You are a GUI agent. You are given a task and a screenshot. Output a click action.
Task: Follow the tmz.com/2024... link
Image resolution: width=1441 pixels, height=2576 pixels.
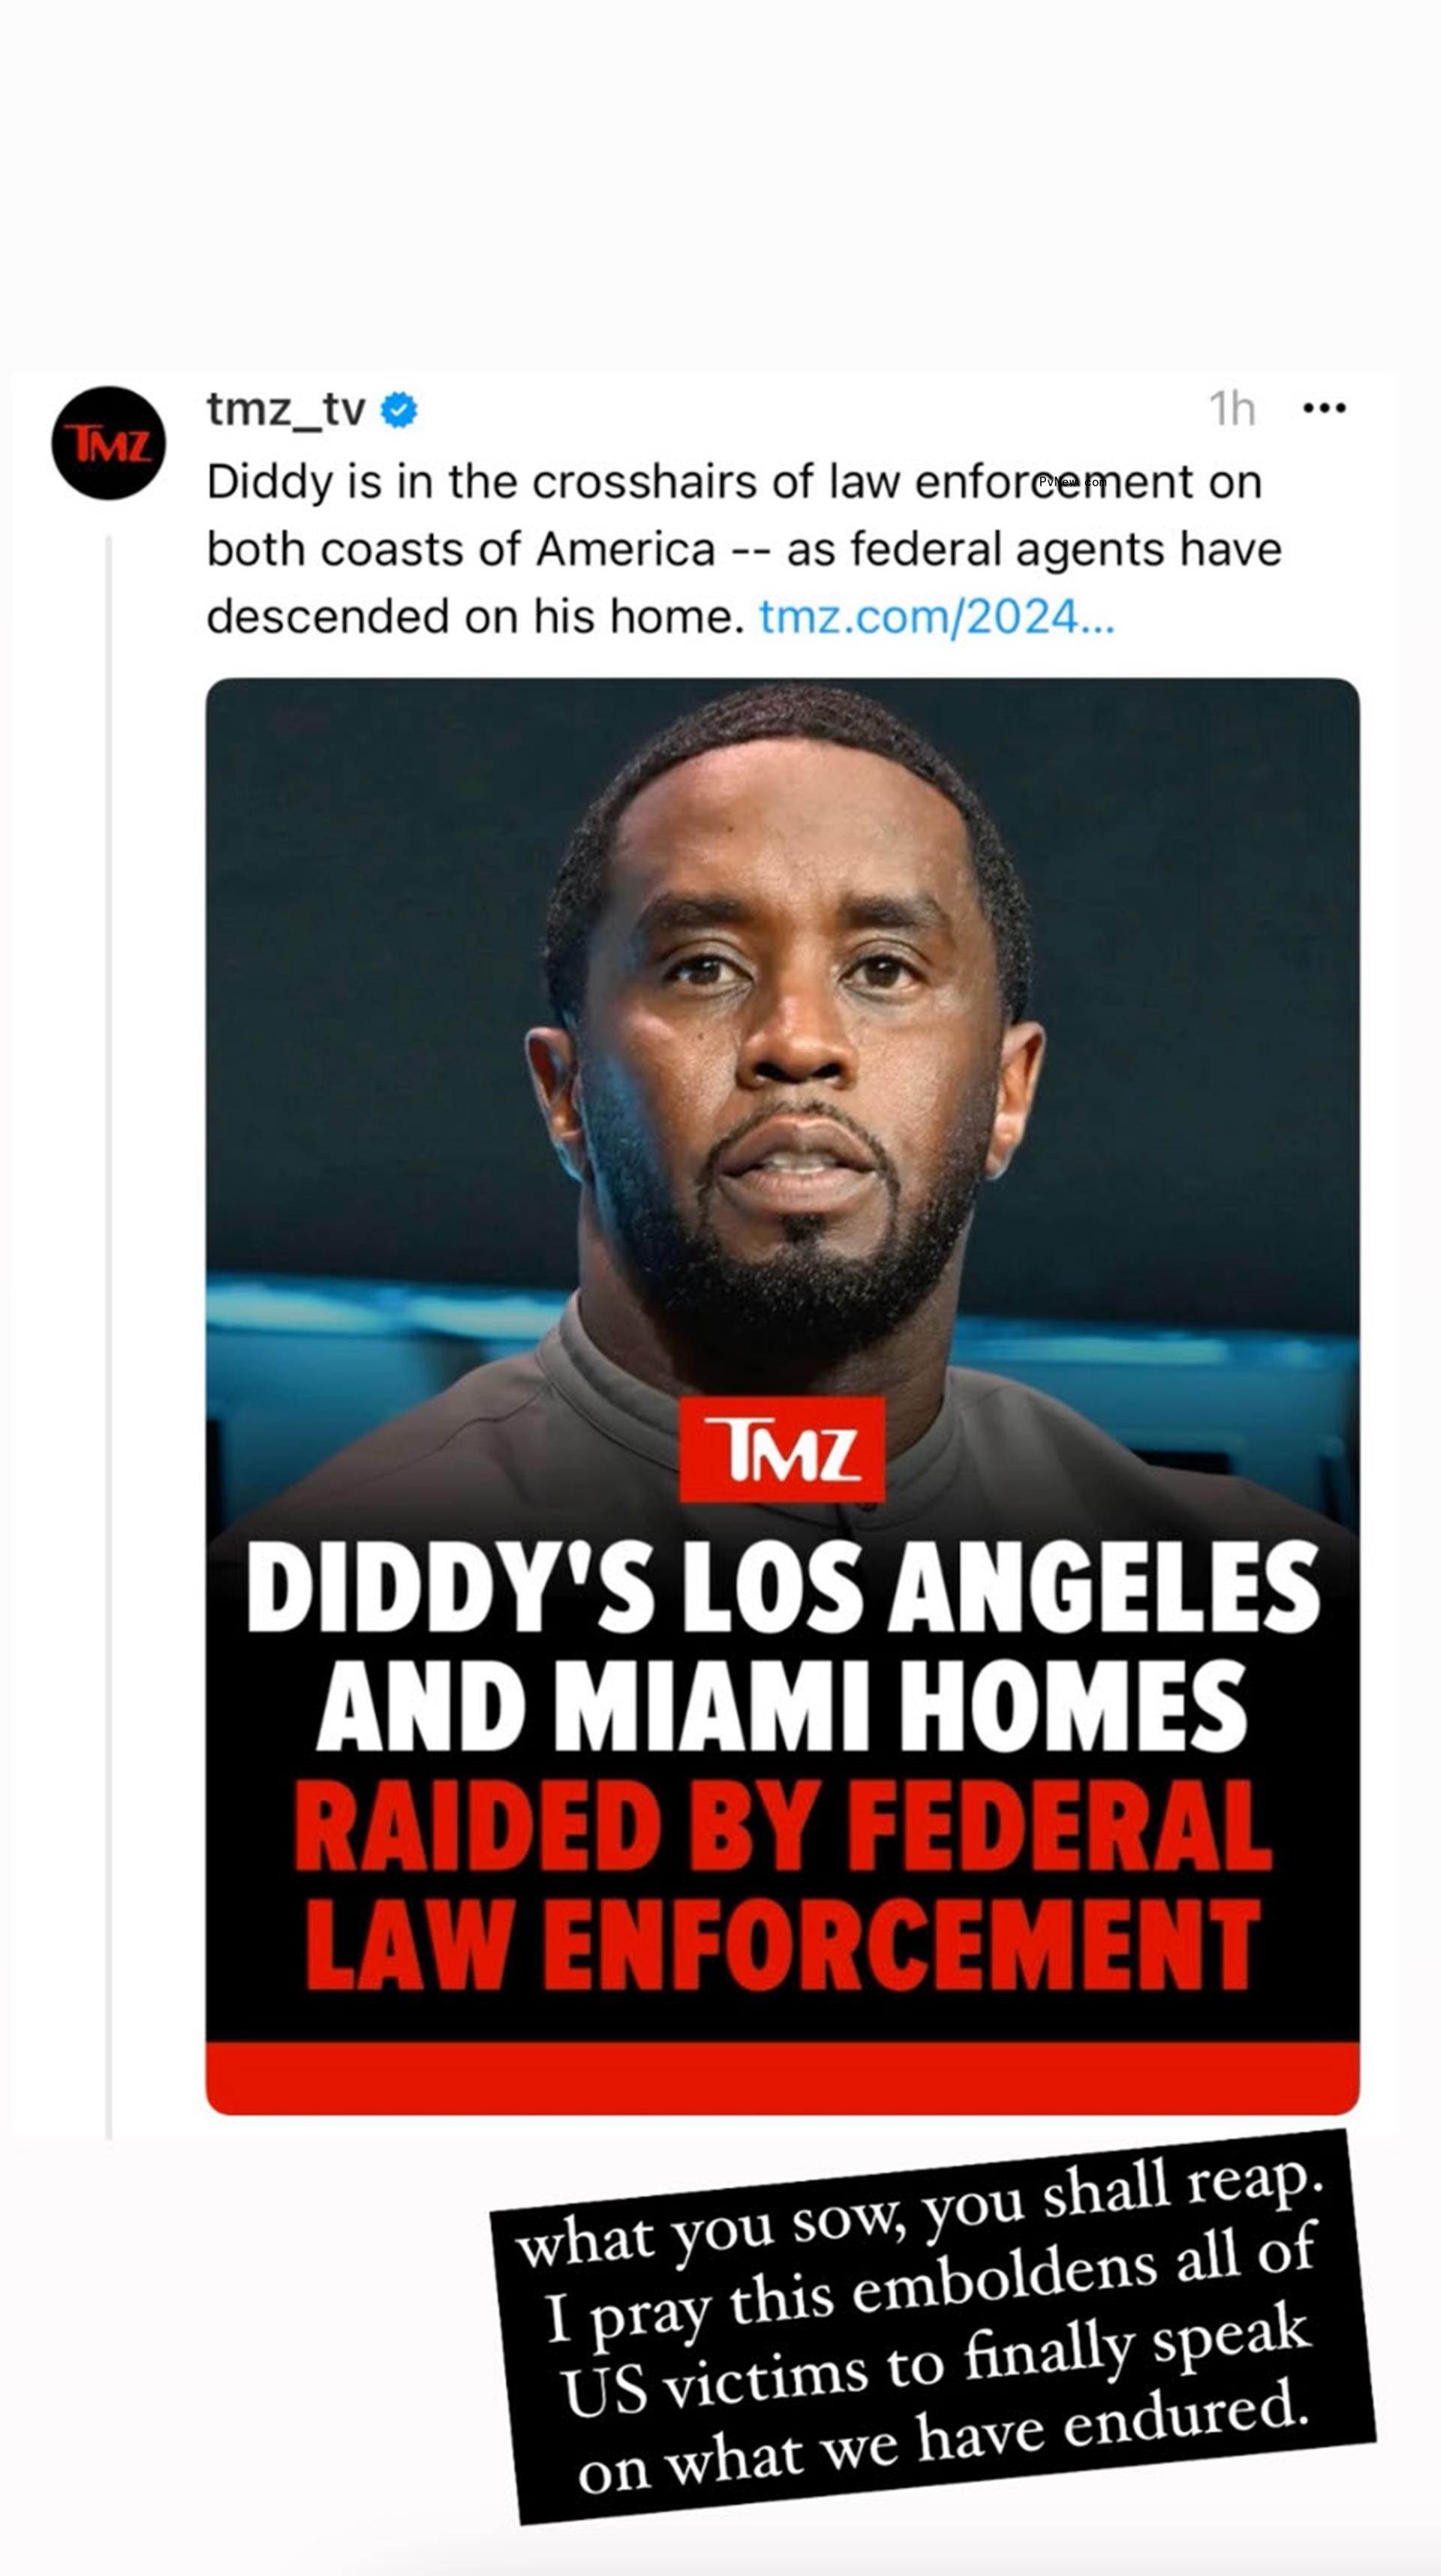(936, 617)
